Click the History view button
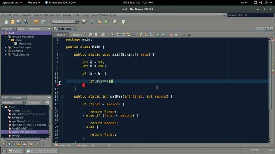The height and width of the screenshot is (154, 275). click(x=77, y=35)
